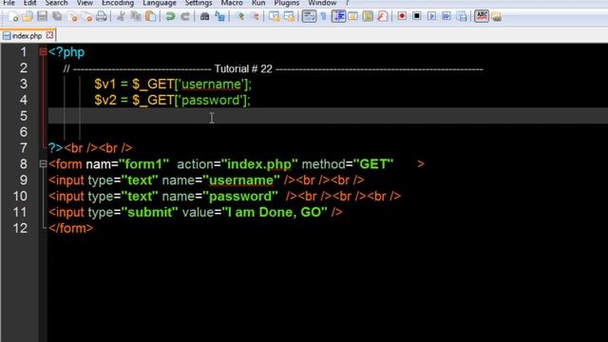The width and height of the screenshot is (608, 342).
Task: Run macro multiple times icon
Action: point(446,17)
